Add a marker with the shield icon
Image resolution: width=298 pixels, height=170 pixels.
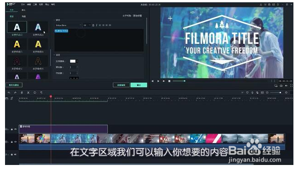point(247,92)
